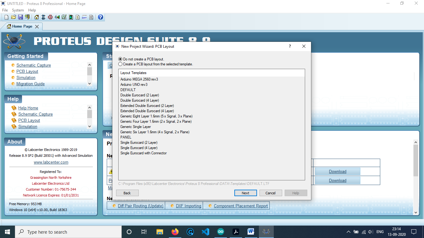Open the Migration Guide link
424x238 pixels.
(30, 84)
